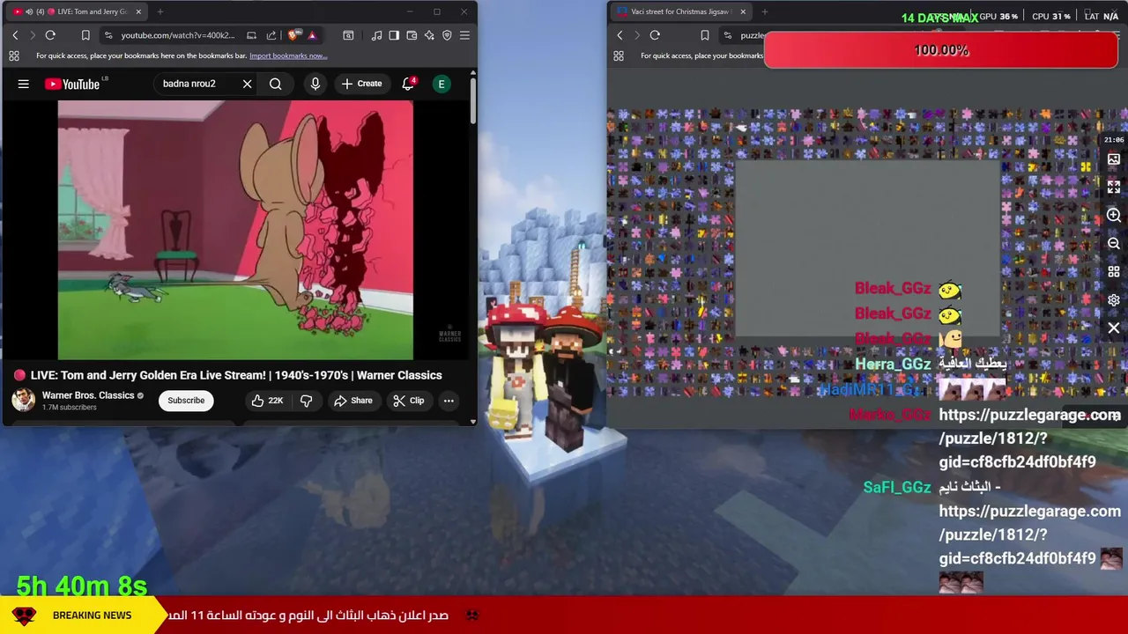Open the VPN shield icon

447,35
